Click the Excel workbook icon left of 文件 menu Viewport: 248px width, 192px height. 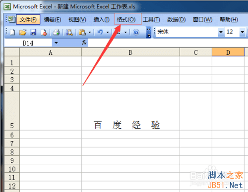coord(11,19)
